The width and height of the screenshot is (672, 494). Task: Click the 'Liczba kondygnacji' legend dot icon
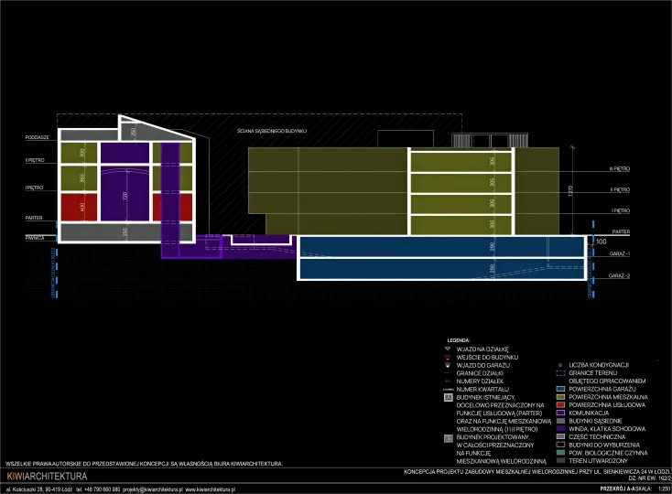point(560,365)
